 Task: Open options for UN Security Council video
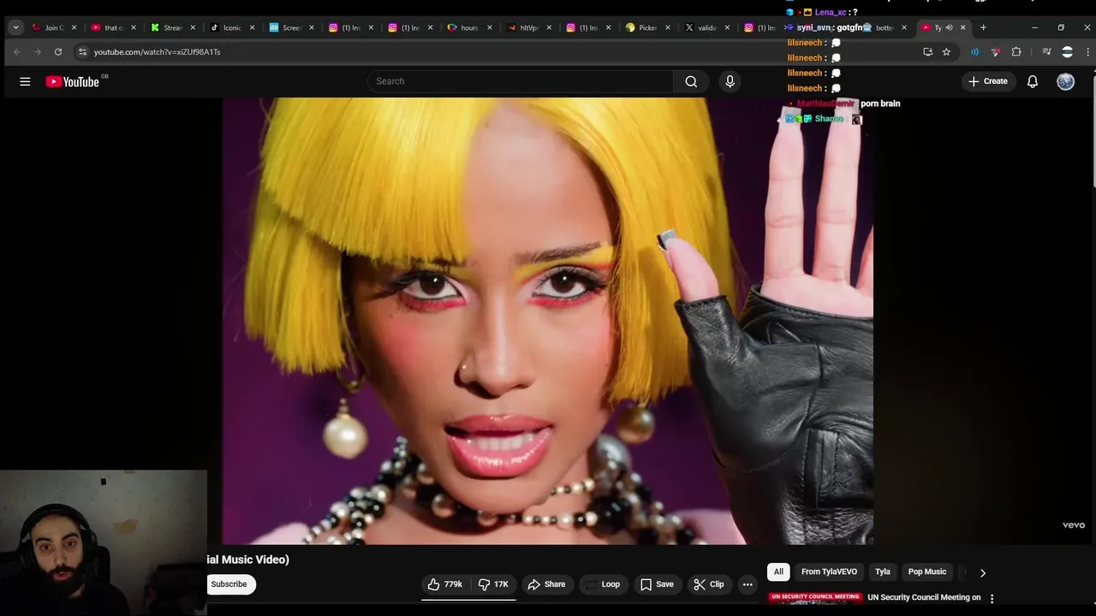(992, 599)
